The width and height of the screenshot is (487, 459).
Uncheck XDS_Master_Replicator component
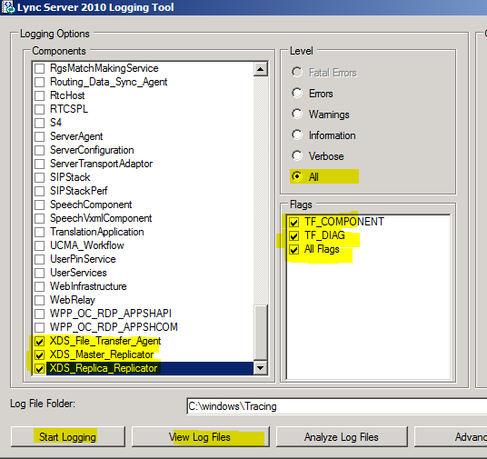pyautogui.click(x=39, y=354)
